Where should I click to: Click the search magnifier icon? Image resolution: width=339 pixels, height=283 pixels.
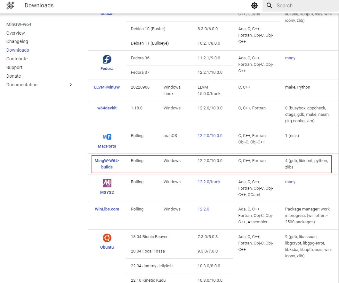[269, 5]
